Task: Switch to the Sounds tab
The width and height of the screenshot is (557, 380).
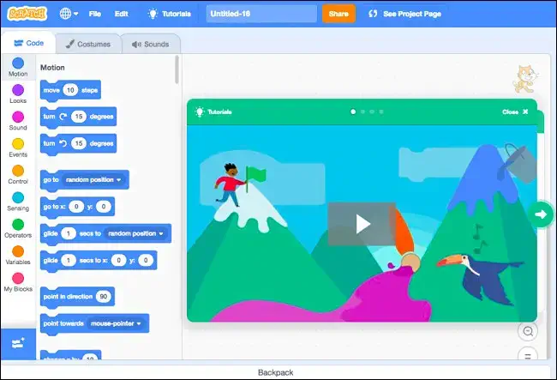Action: pyautogui.click(x=151, y=44)
